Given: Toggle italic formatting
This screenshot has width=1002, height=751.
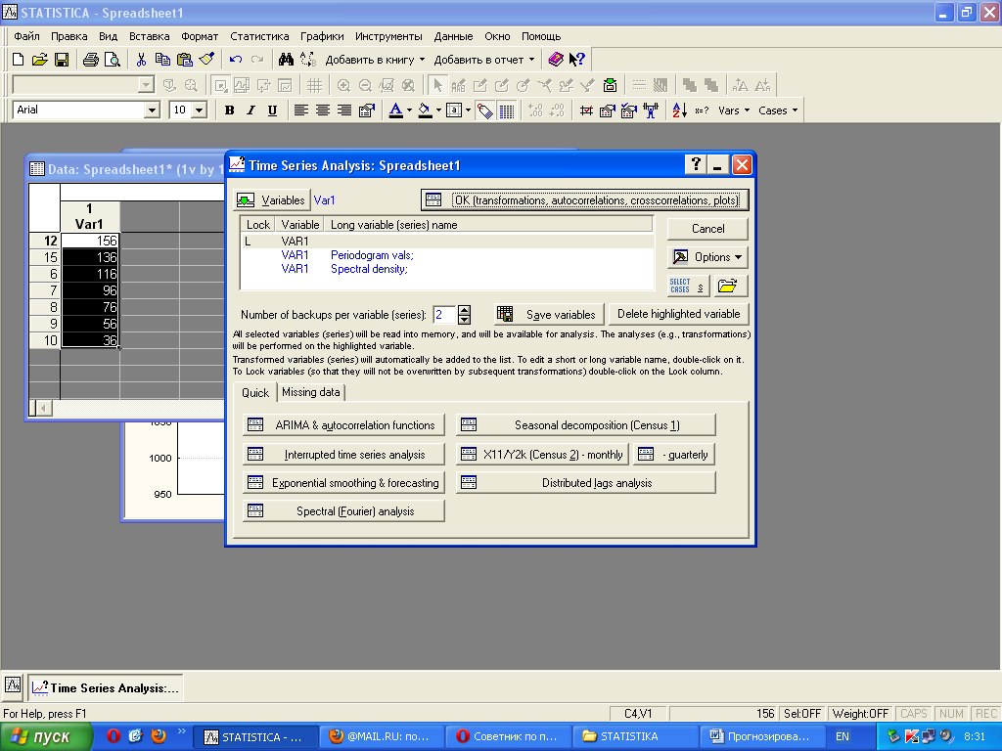Looking at the screenshot, I should coord(251,110).
